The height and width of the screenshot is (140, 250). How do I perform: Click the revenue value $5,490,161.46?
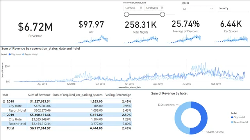click(40, 115)
